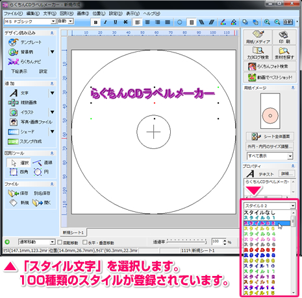
Task: Justify the text alignment
Action: [168, 22]
